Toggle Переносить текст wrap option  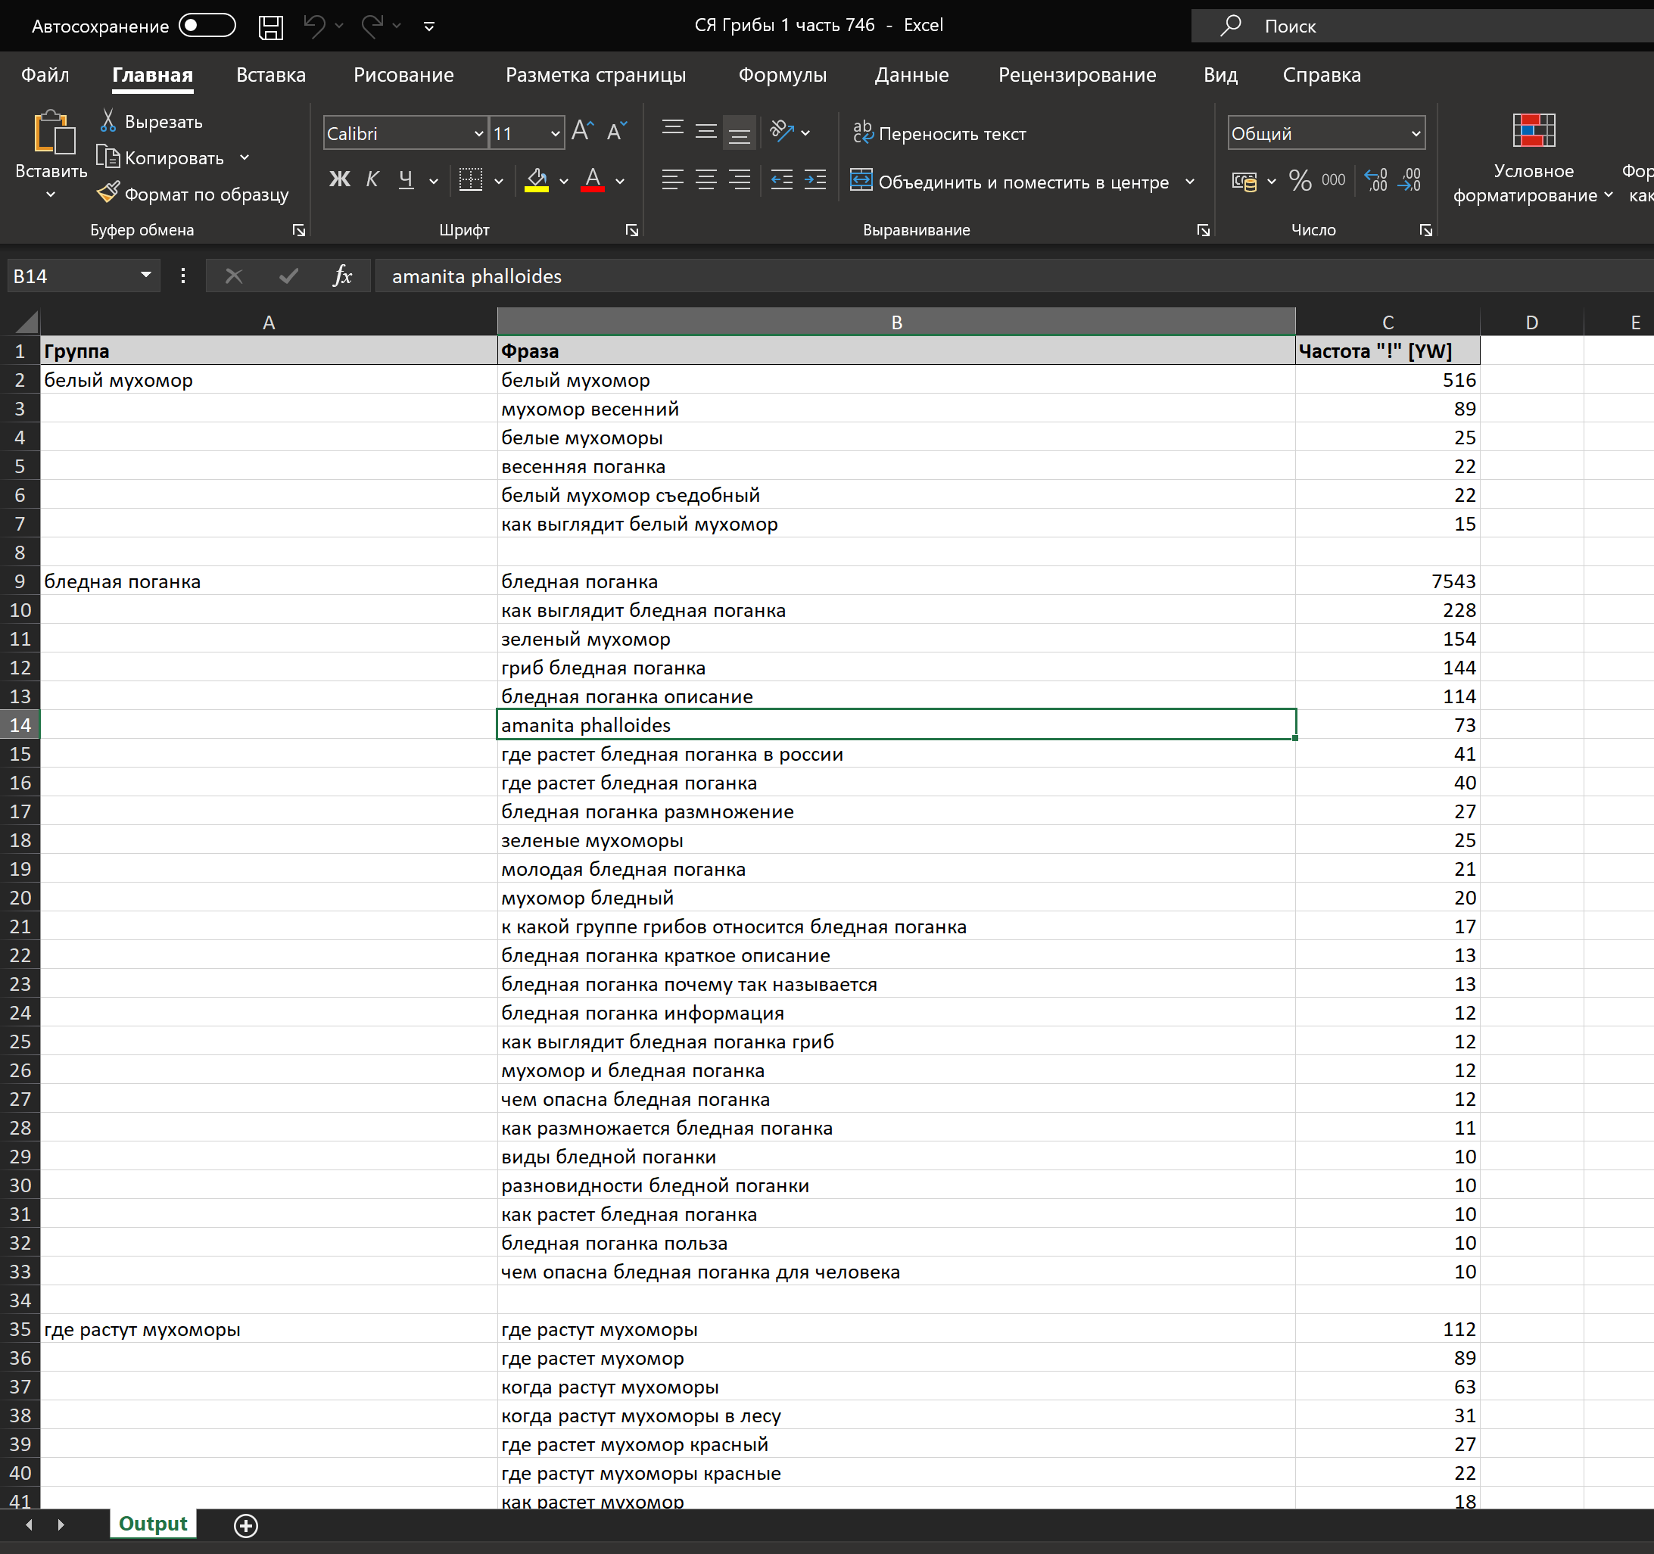(x=940, y=133)
